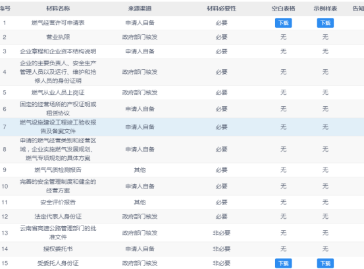This screenshot has width=364, height=269.
Task: Click the 材料必要性 column header
Action: (221, 9)
